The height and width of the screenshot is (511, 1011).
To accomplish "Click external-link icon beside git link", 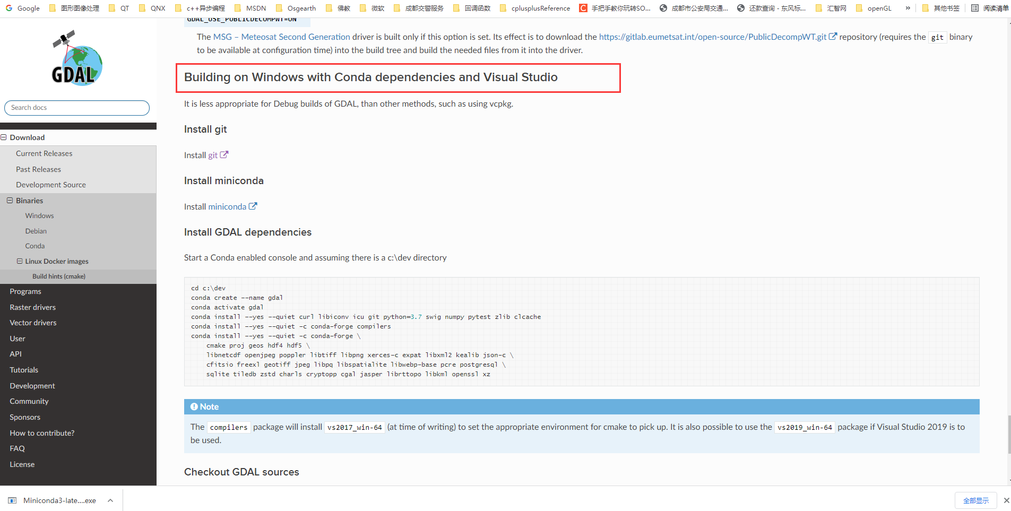I will [224, 154].
